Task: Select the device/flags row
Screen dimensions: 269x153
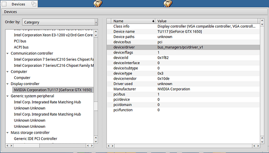Action: pos(183,52)
